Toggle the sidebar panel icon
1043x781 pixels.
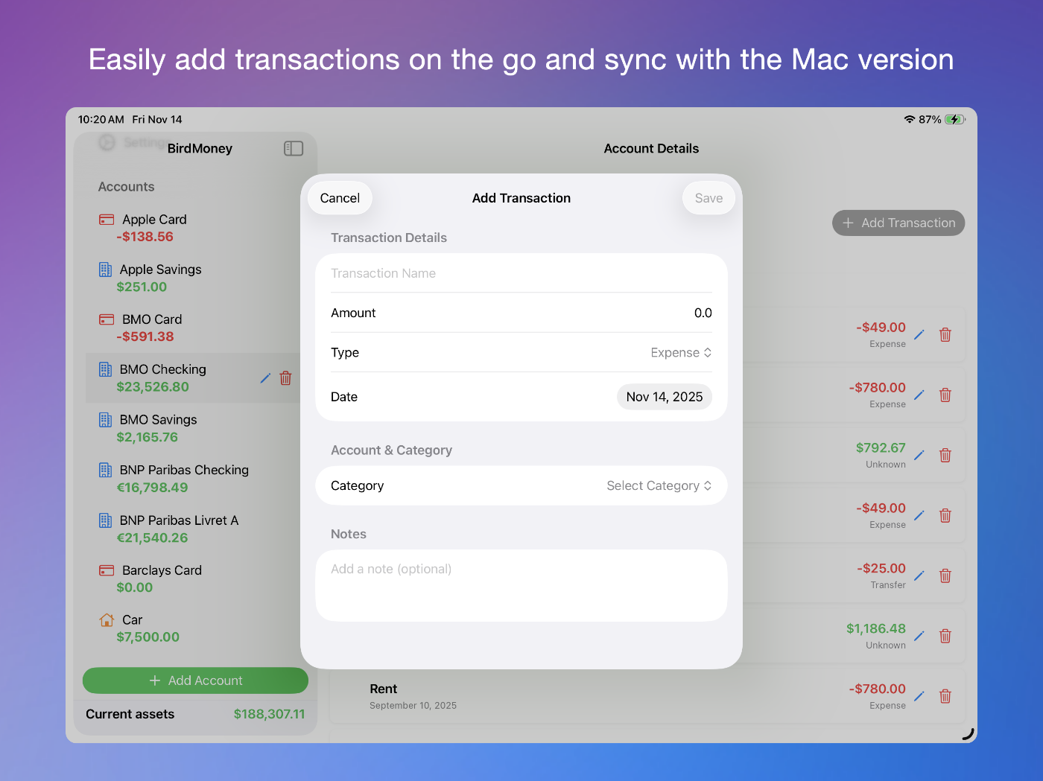click(294, 149)
